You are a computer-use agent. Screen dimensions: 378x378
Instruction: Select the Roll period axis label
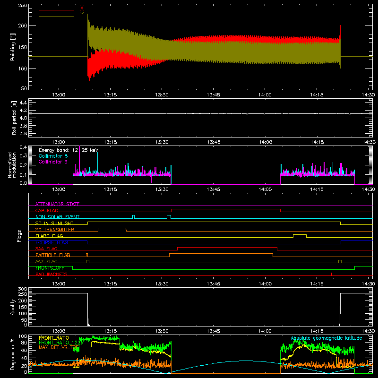14,118
